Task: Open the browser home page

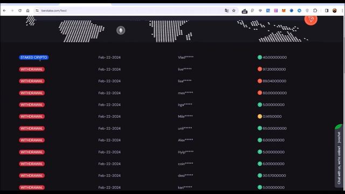Action: [x=27, y=11]
